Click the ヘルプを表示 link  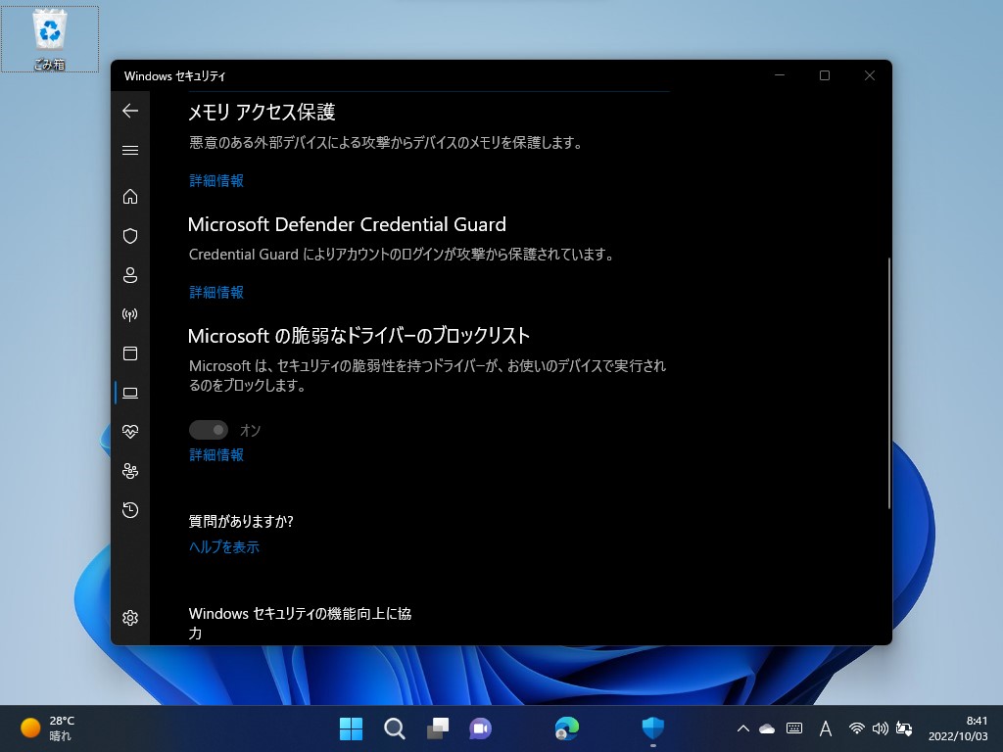click(223, 546)
